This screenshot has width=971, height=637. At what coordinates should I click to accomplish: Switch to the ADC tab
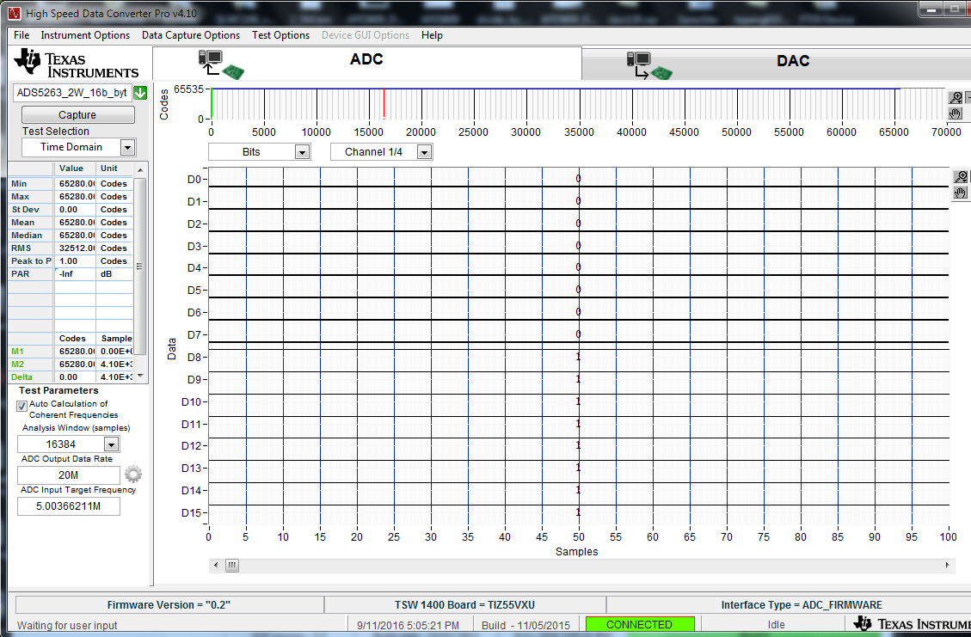coord(366,63)
